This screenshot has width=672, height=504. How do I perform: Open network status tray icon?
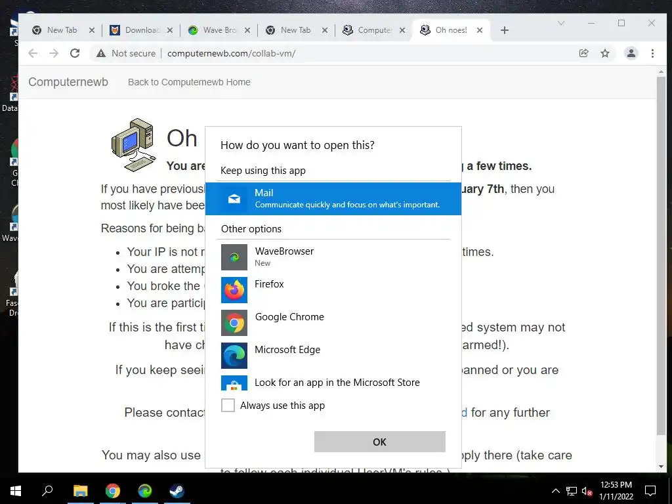point(572,491)
